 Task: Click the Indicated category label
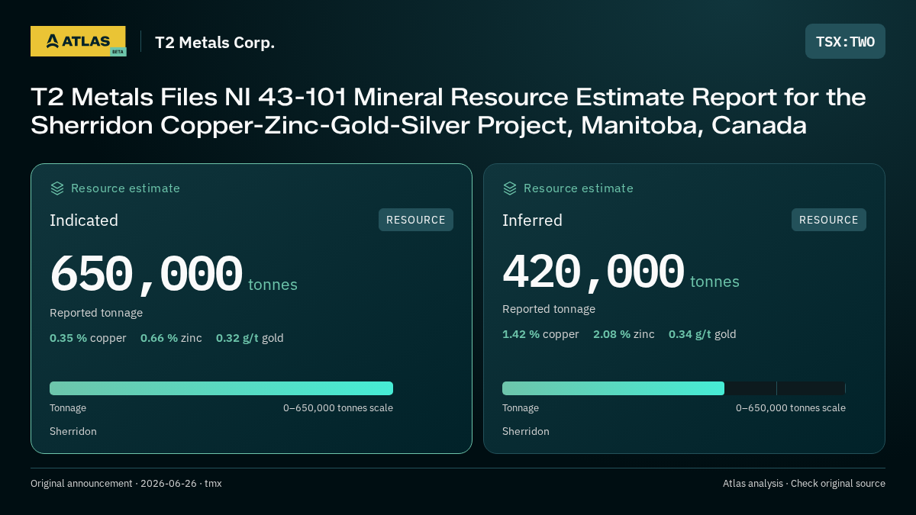pyautogui.click(x=84, y=220)
